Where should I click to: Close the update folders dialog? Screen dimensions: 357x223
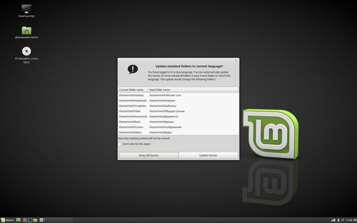click(236, 61)
